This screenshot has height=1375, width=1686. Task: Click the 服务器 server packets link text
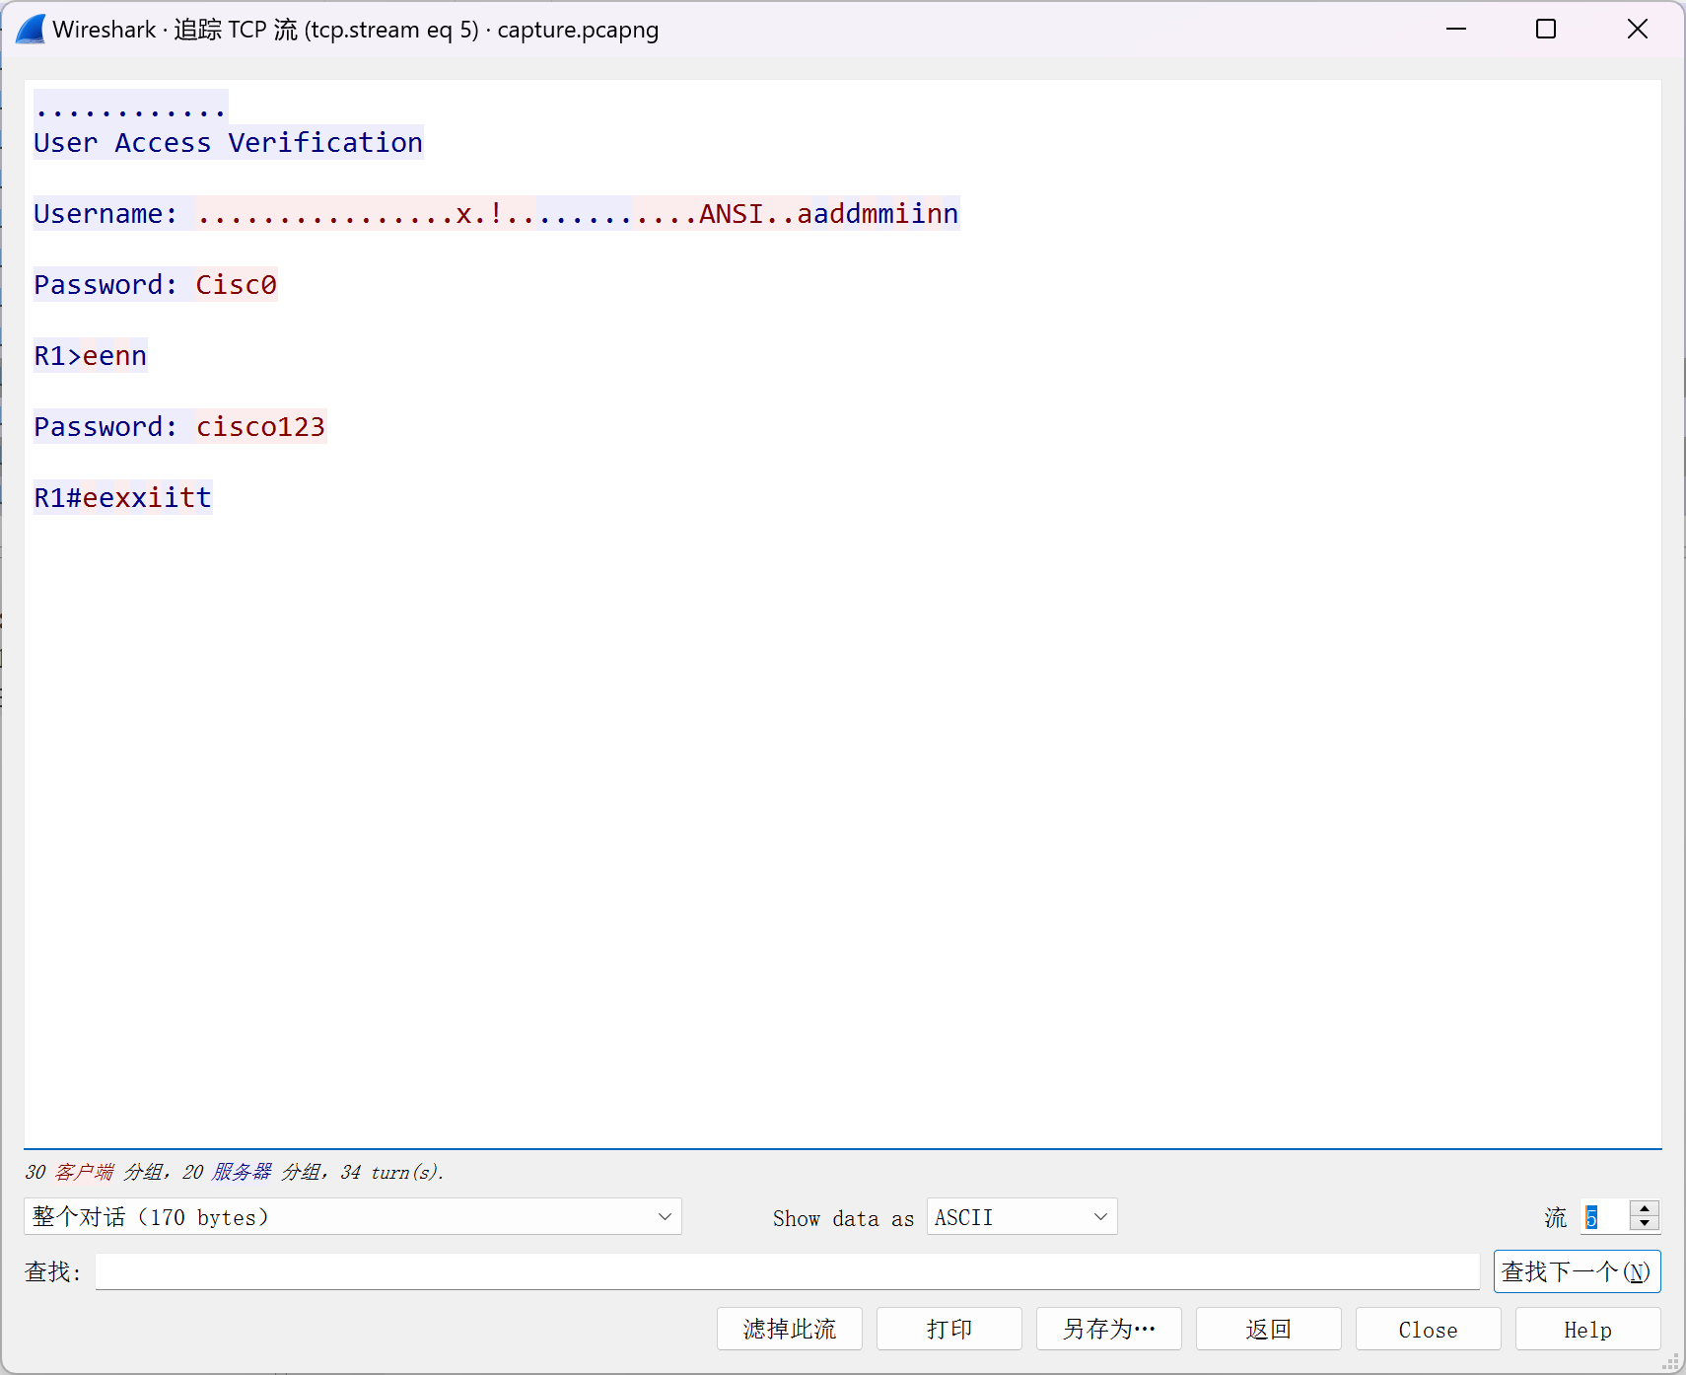pos(240,1172)
